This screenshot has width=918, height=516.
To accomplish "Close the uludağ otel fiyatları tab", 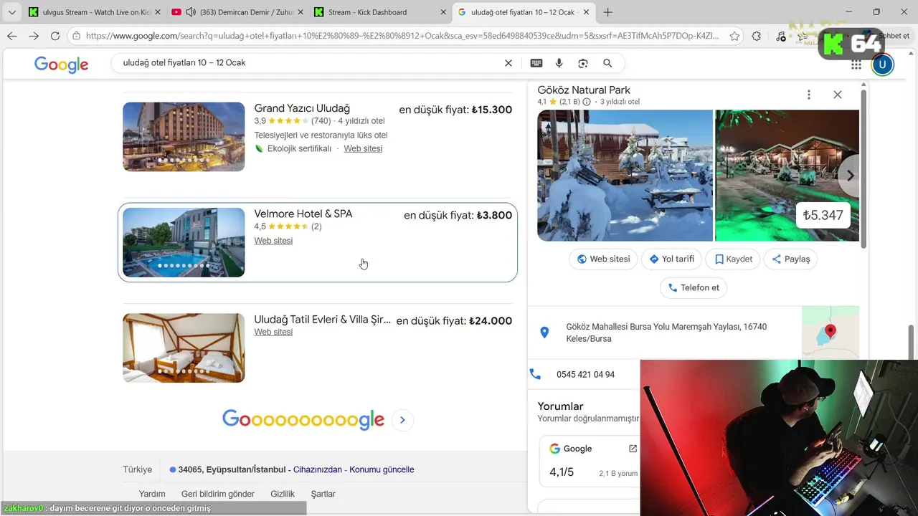I will 586,12.
